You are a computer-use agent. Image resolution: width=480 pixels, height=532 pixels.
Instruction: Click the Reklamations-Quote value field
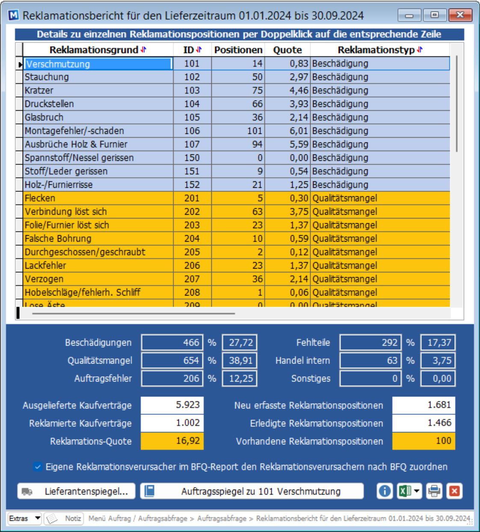coord(172,441)
